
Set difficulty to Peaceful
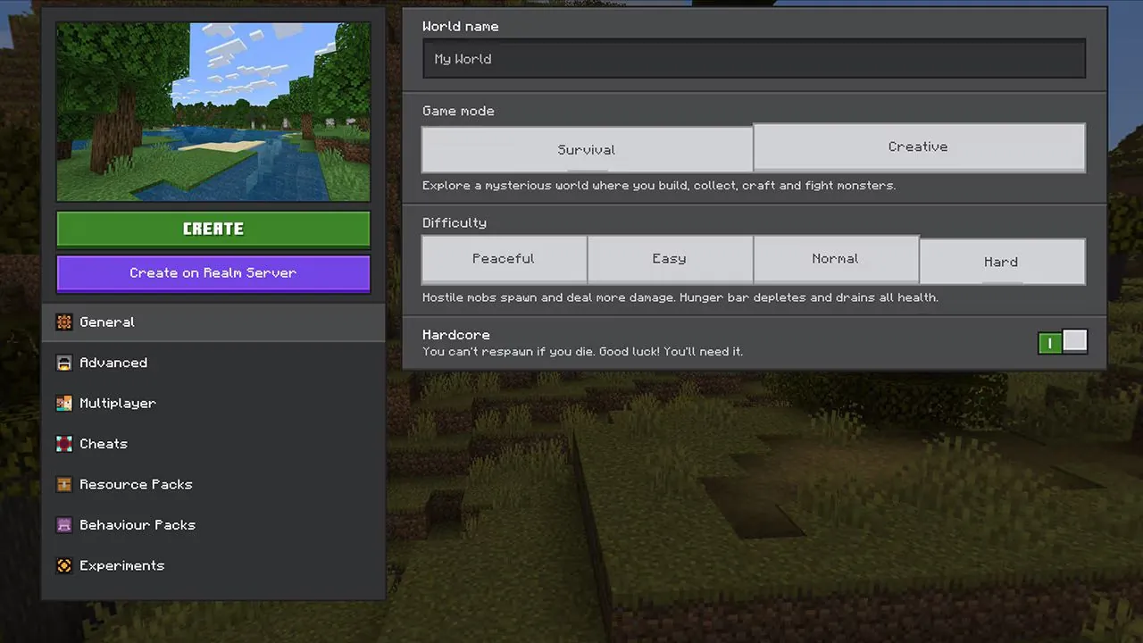point(504,259)
